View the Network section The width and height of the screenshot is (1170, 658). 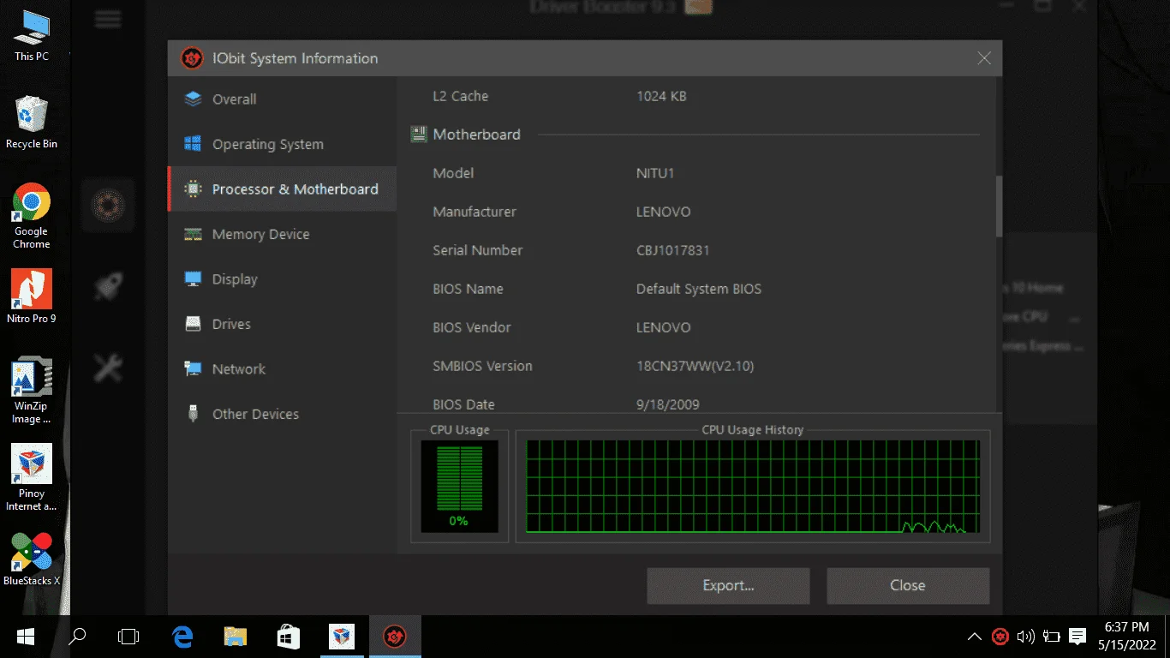tap(282, 369)
